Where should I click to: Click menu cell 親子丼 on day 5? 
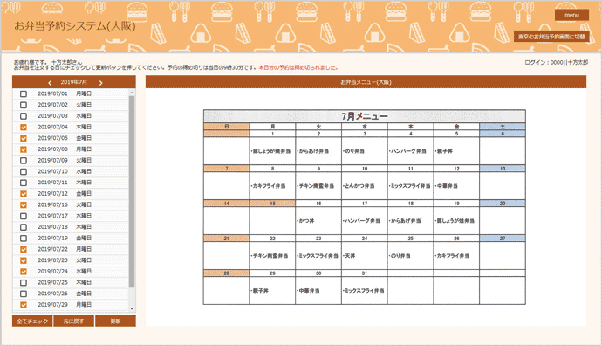(456, 151)
